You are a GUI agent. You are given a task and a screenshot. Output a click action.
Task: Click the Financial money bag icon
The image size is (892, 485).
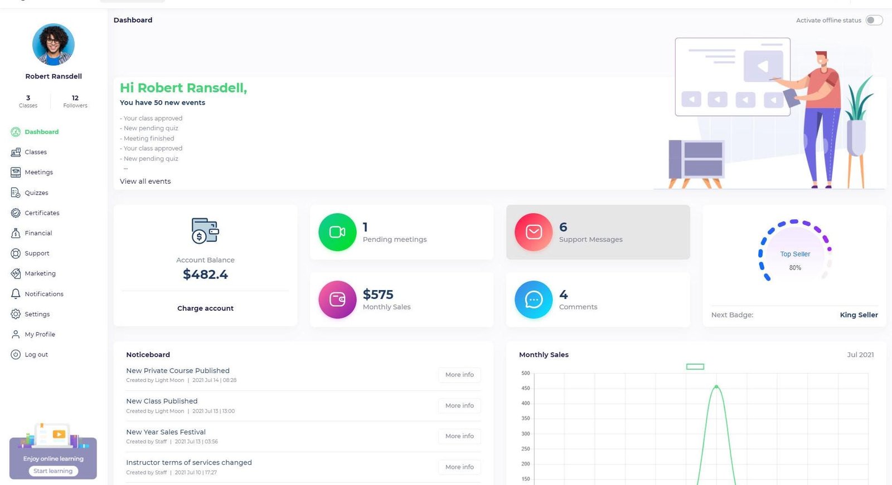pos(16,233)
